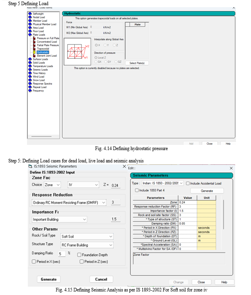Click the Cancel button
Image resolution: width=251 pixels, height=295 pixels.
tap(101, 279)
